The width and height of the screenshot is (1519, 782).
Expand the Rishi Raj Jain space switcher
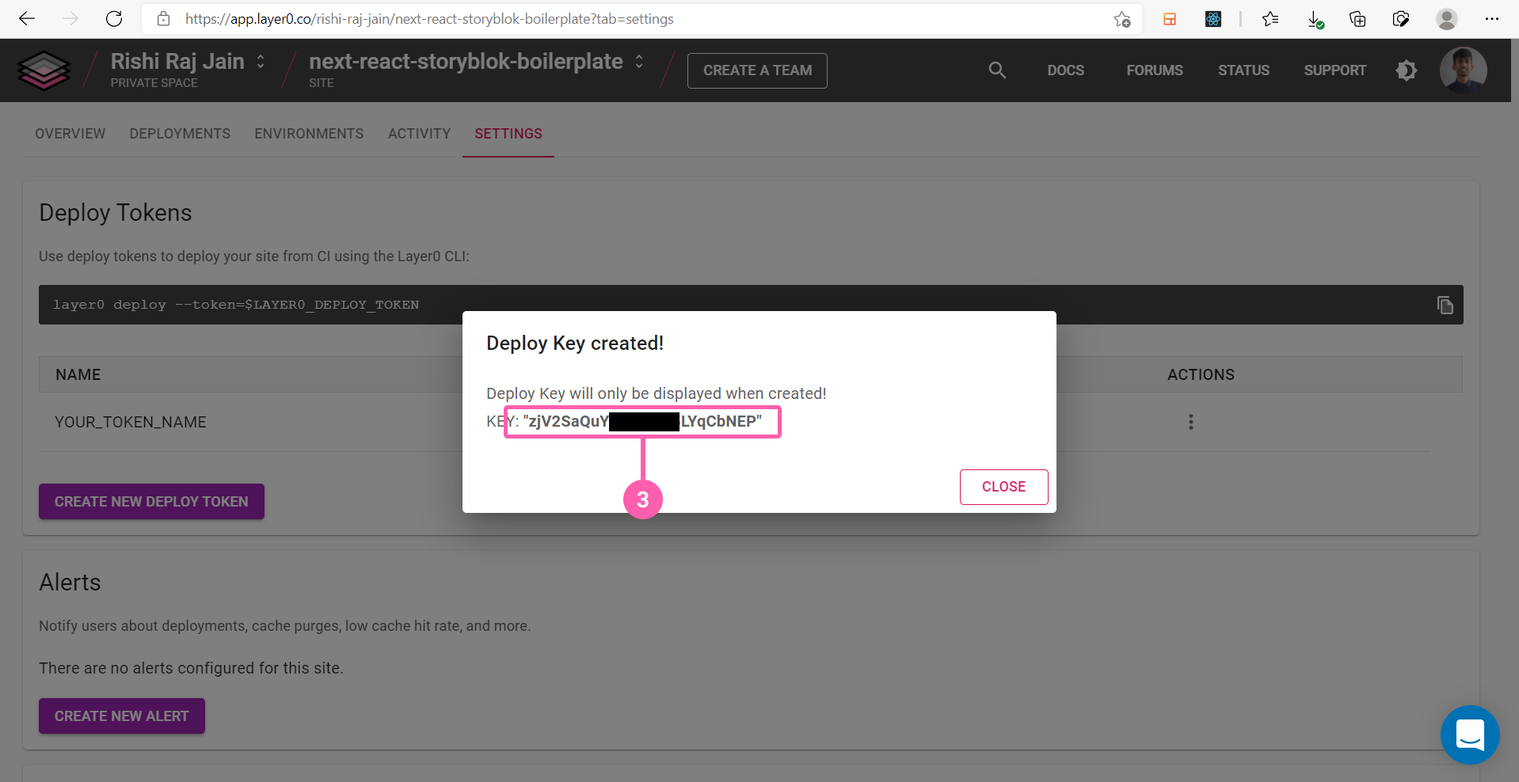261,62
